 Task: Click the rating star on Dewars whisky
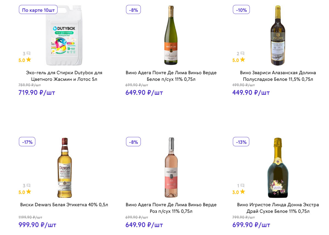(x=29, y=192)
